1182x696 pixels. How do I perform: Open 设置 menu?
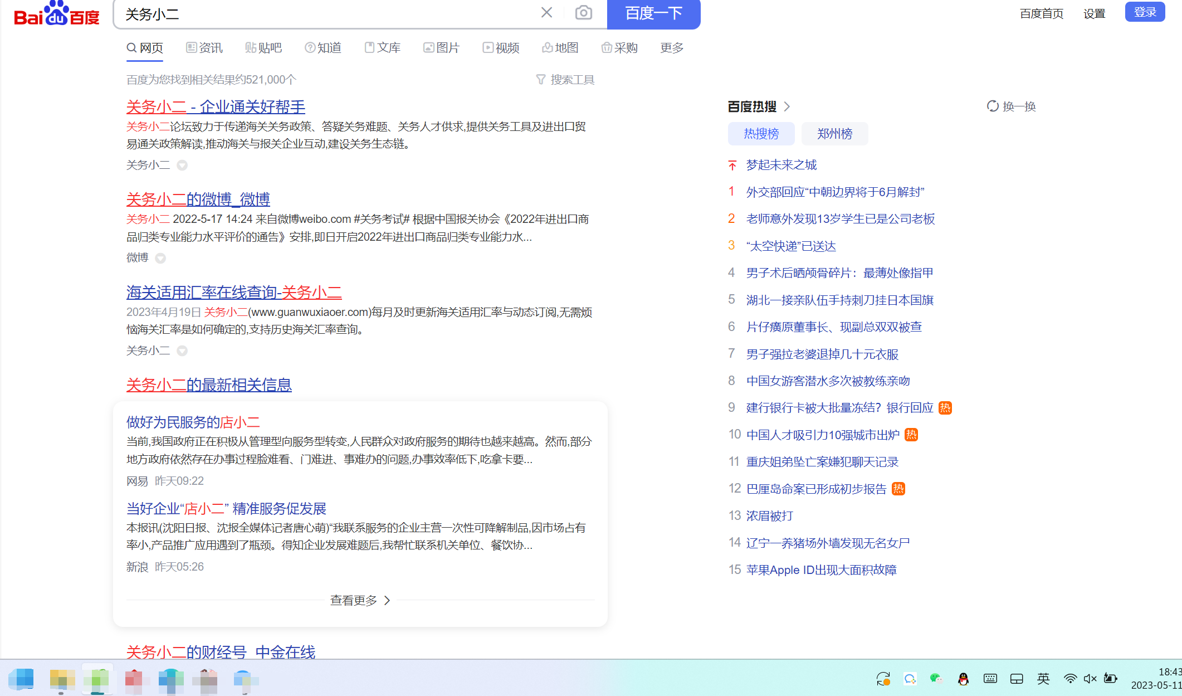point(1094,13)
